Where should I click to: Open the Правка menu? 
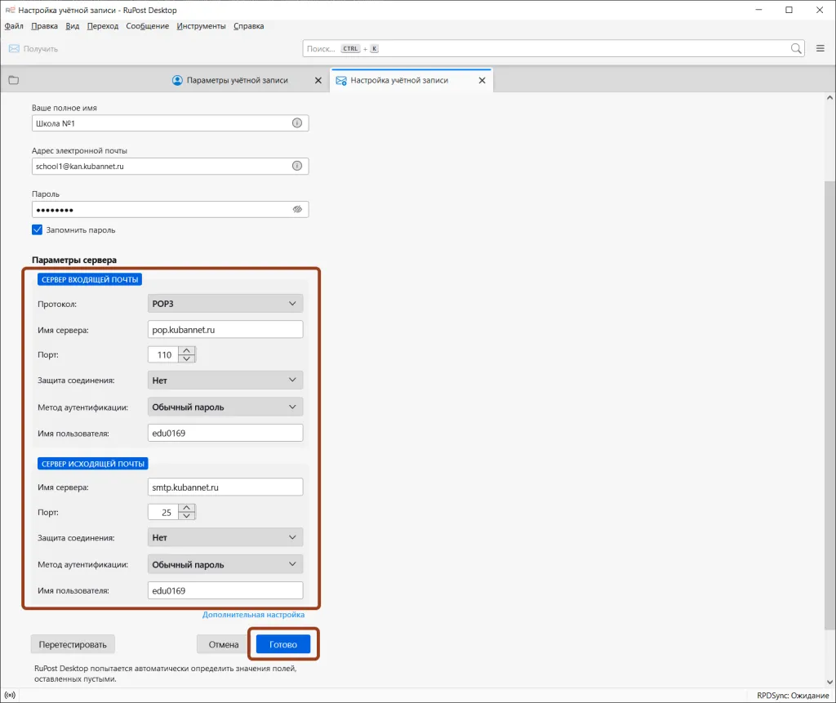coord(44,26)
